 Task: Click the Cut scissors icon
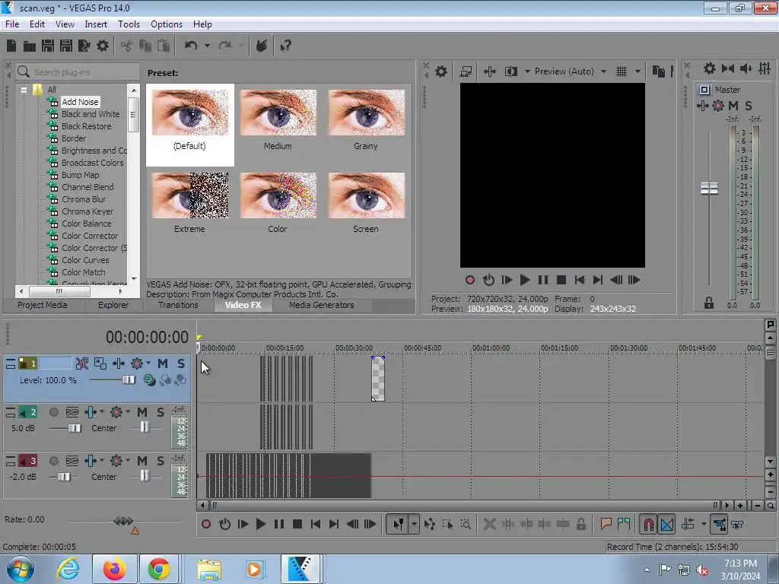coord(127,46)
